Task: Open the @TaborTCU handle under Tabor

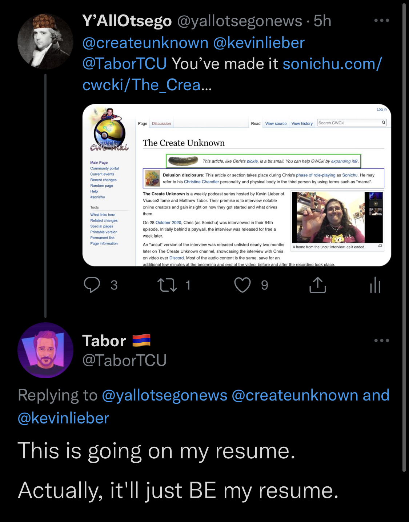Action: (124, 360)
